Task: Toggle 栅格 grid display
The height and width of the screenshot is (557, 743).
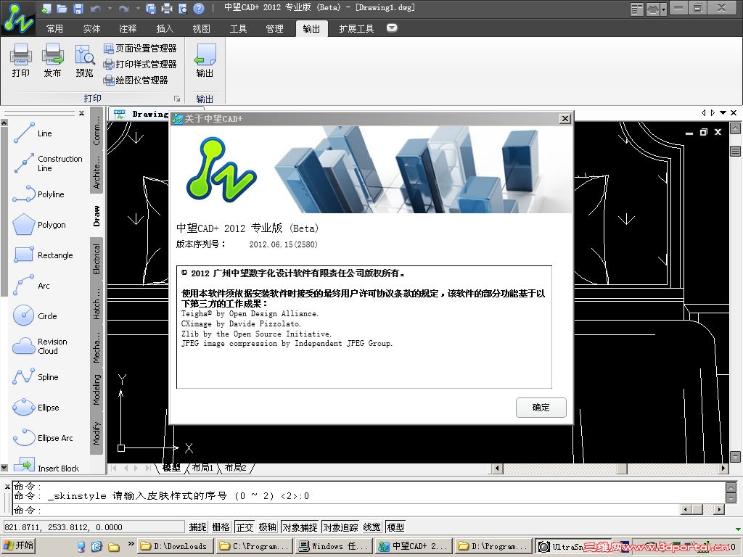Action: [x=221, y=527]
